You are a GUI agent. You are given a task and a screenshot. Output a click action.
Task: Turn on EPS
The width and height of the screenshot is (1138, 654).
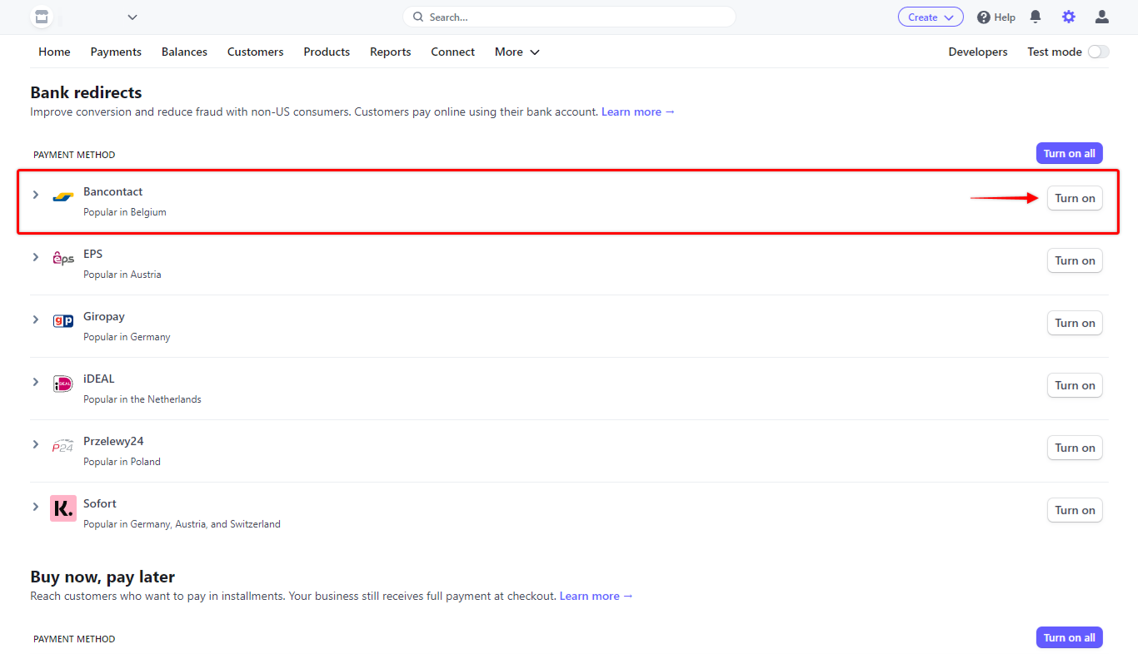click(x=1075, y=260)
